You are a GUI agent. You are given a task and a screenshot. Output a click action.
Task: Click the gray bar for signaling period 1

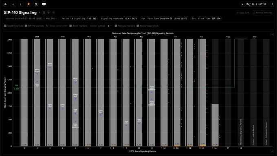tap(24, 92)
